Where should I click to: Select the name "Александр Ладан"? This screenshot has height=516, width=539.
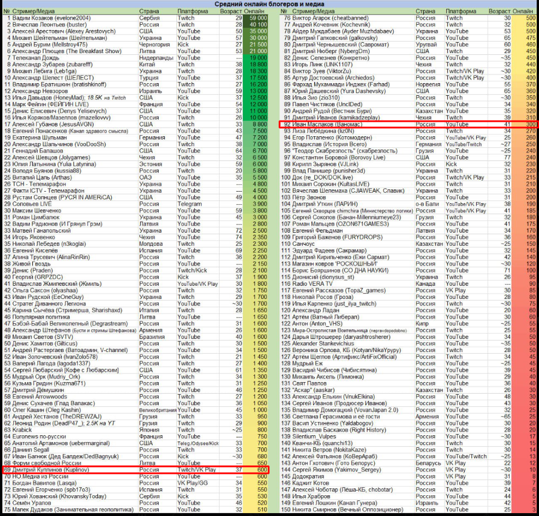coord(315,310)
